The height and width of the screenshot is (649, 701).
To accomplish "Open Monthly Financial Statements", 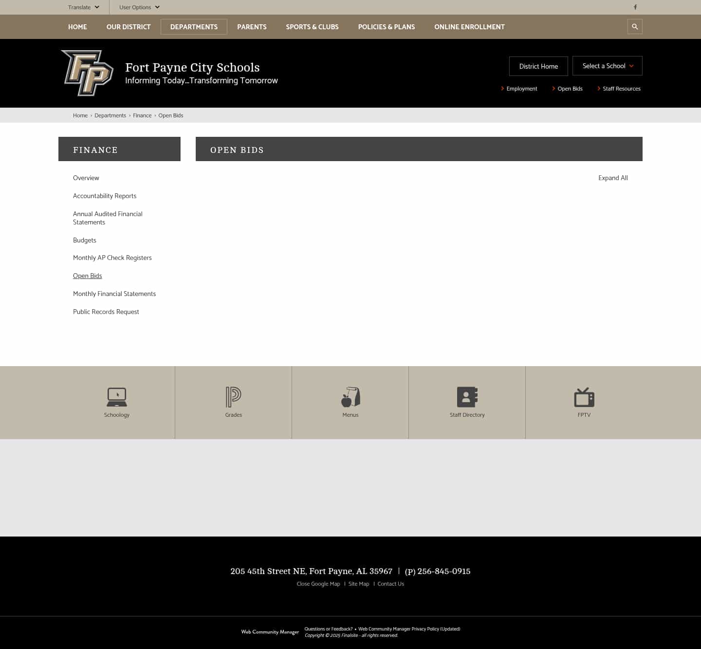I will coord(114,294).
